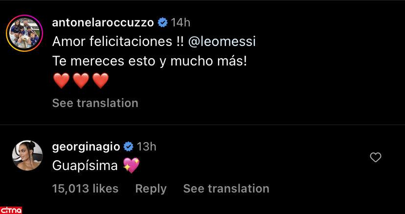Image resolution: width=405 pixels, height=214 pixels.
Task: Click the Citna watermark logo
Action: (11, 210)
